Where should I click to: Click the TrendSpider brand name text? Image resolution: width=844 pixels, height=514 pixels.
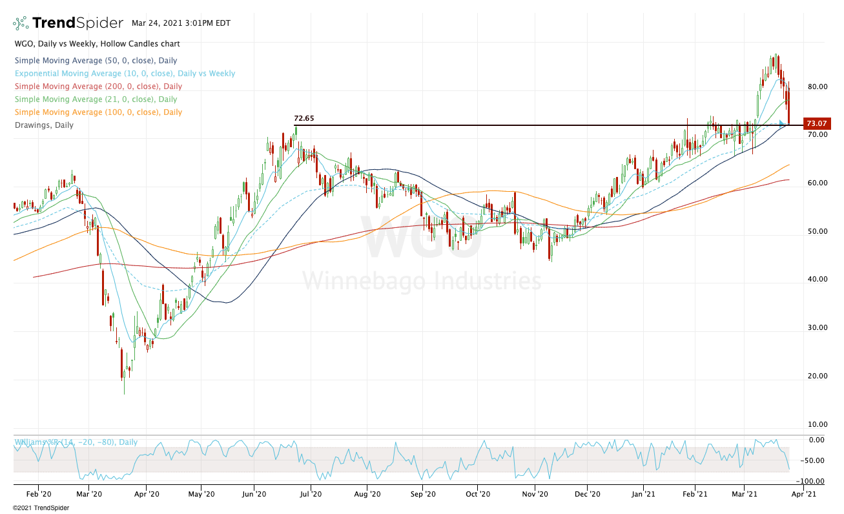(77, 23)
